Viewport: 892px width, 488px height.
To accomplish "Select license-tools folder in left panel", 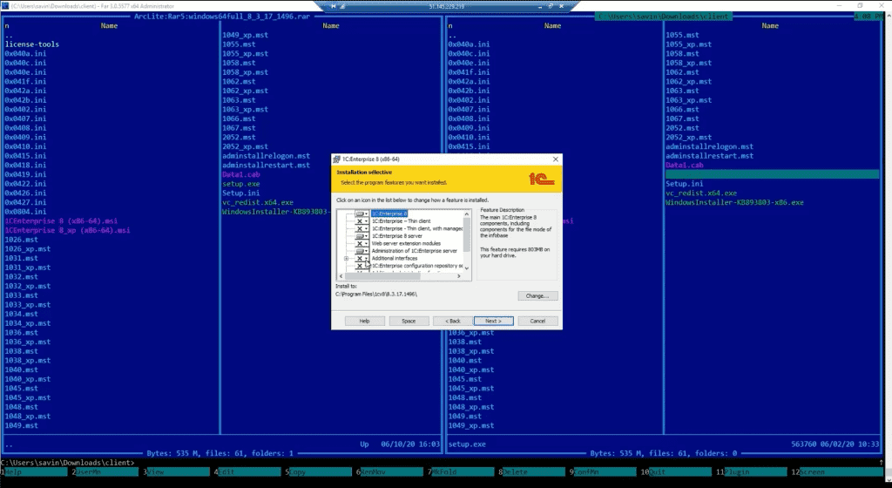I will coord(32,44).
